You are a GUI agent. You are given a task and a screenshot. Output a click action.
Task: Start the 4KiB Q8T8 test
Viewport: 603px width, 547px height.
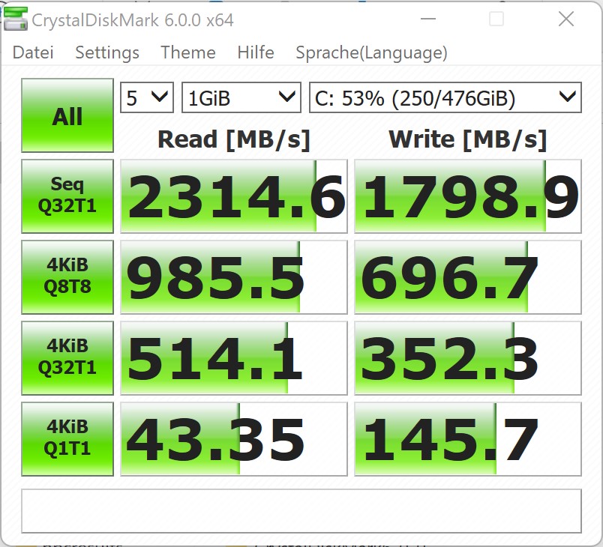point(67,277)
